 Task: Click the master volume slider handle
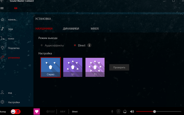(x=155, y=112)
